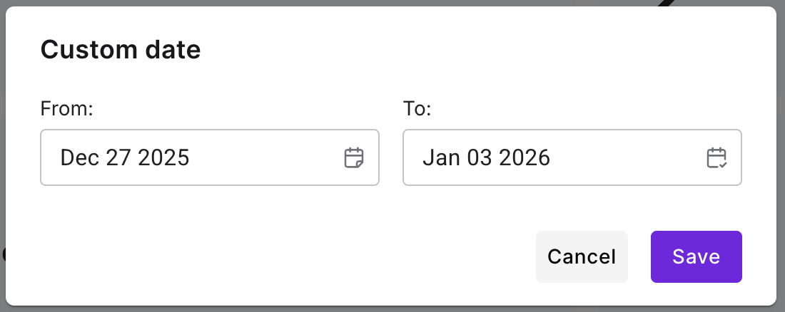785x312 pixels.
Task: Select the "Dec" month in From field
Action: (x=76, y=157)
